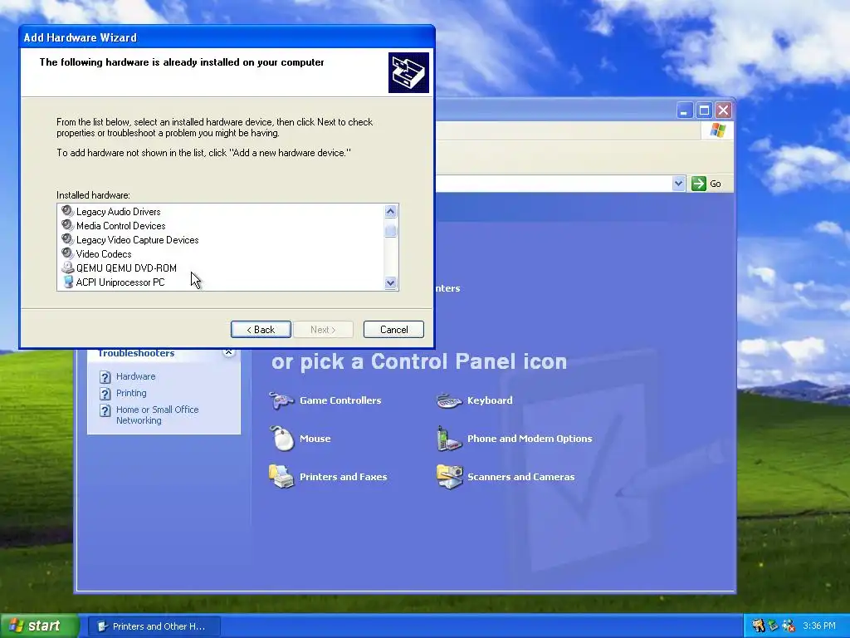Open the Printing troubleshooter link

[x=131, y=393]
